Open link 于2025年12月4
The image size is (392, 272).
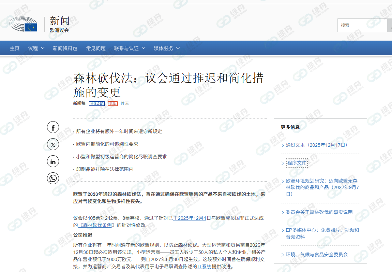pos(190,218)
